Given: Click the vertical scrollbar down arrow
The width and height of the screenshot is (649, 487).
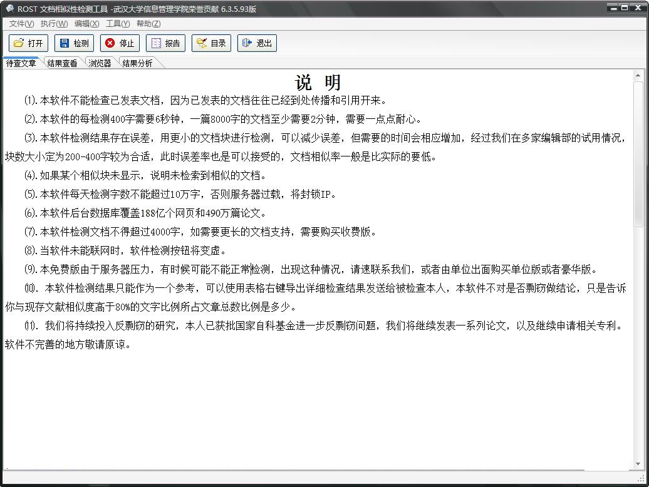Looking at the screenshot, I should coord(638,464).
